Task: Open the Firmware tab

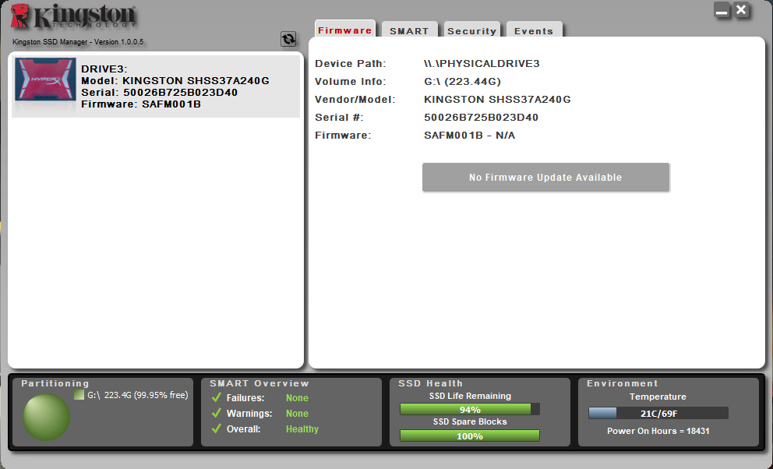Action: pyautogui.click(x=344, y=30)
